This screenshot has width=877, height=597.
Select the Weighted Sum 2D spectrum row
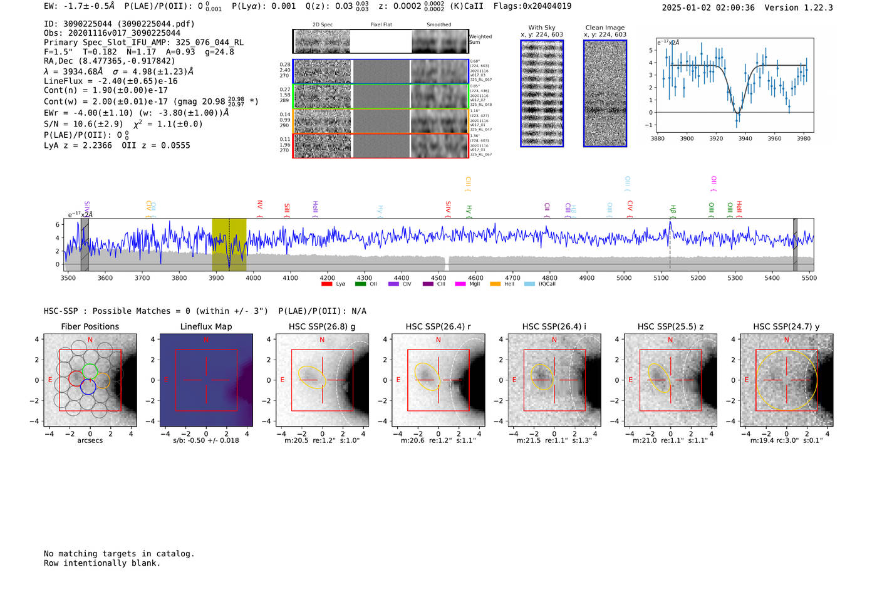pyautogui.click(x=381, y=41)
